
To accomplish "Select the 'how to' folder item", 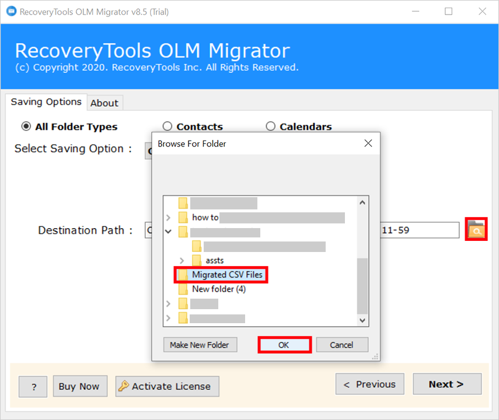I will tap(205, 218).
